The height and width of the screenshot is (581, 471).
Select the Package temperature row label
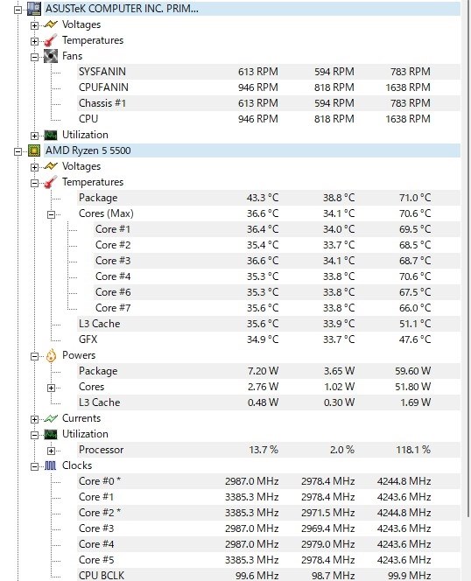point(98,198)
